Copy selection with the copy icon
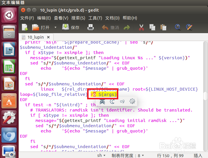Image resolution: width=208 pixels, height=158 pixels. point(152,27)
